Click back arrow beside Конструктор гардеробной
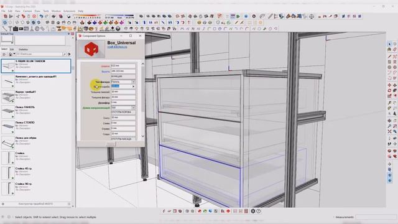 tap(2, 203)
